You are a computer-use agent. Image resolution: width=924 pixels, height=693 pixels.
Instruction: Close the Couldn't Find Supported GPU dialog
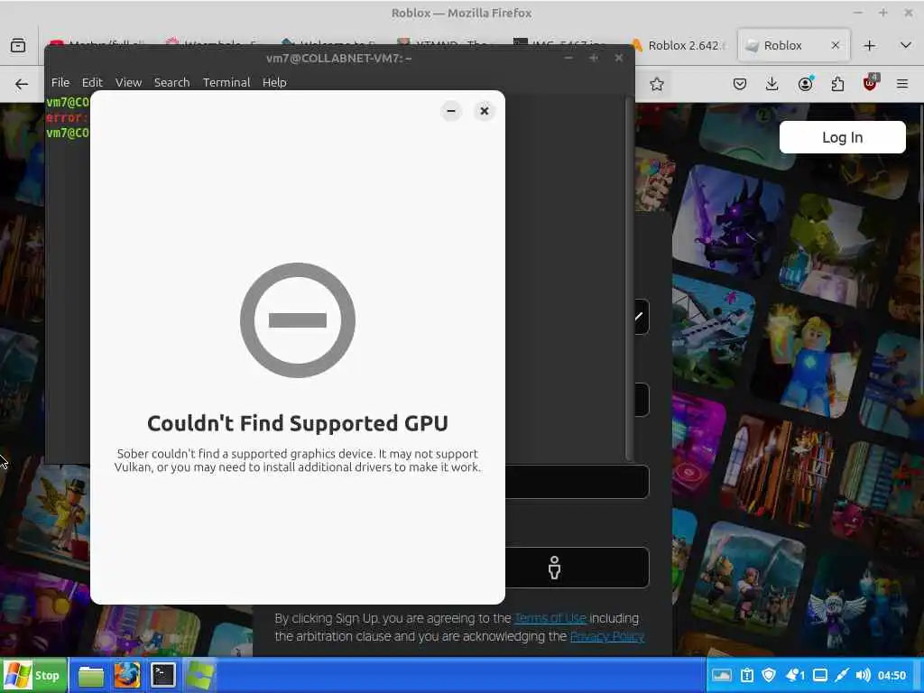[484, 111]
